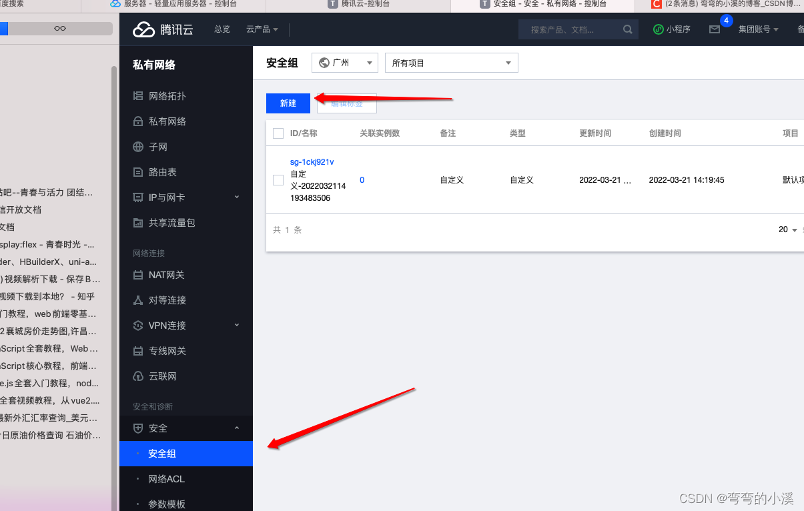Select the NAT网关 gateway icon
The height and width of the screenshot is (511, 804).
137,274
